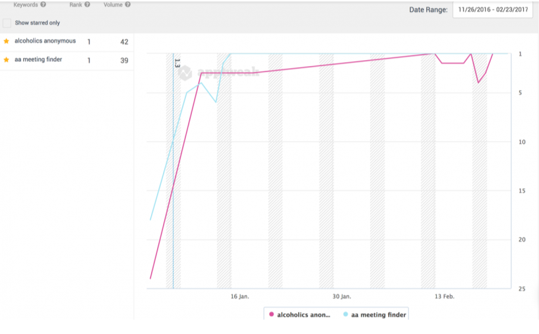539x334 pixels.
Task: Enable the Show starred only checkbox
Action: pyautogui.click(x=7, y=23)
